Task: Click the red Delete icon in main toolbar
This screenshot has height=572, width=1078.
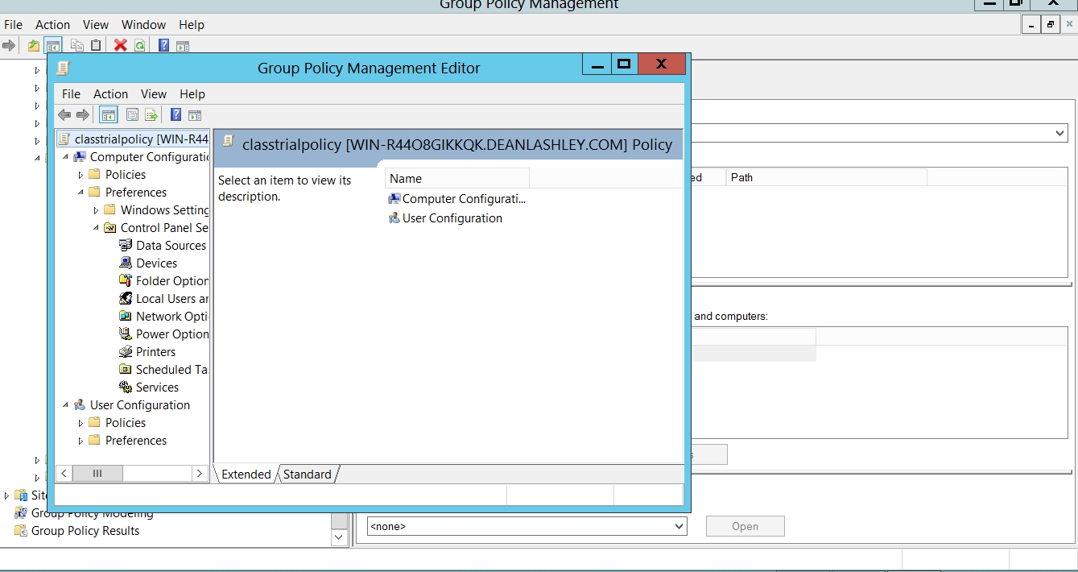Action: pyautogui.click(x=121, y=45)
